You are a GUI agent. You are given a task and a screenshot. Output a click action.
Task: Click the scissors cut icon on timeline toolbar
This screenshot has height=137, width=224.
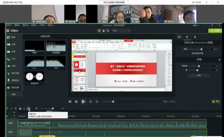(16, 108)
